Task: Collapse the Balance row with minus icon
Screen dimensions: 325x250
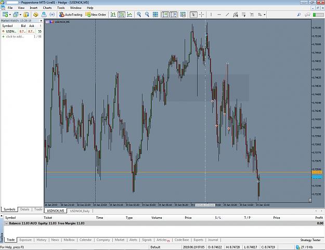Action: 6,223
